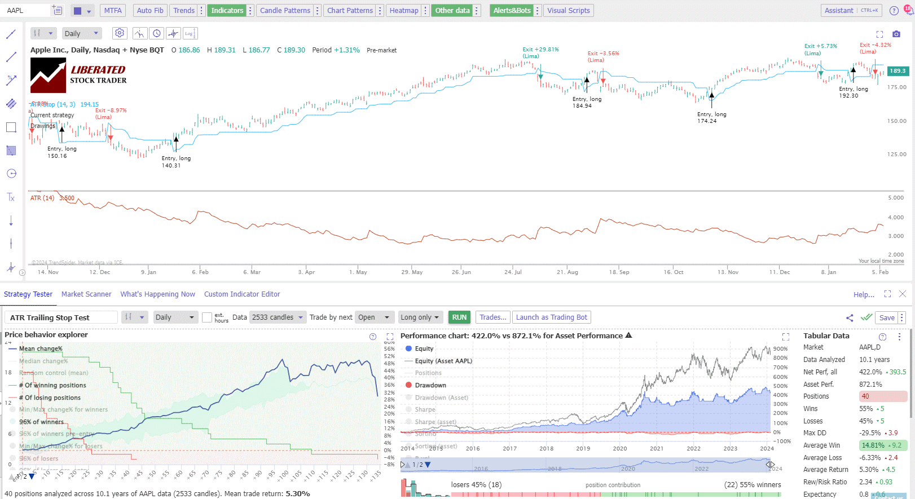915x499 pixels.
Task: Toggle the Drawdown series in the performance legend
Action: pyautogui.click(x=426, y=385)
